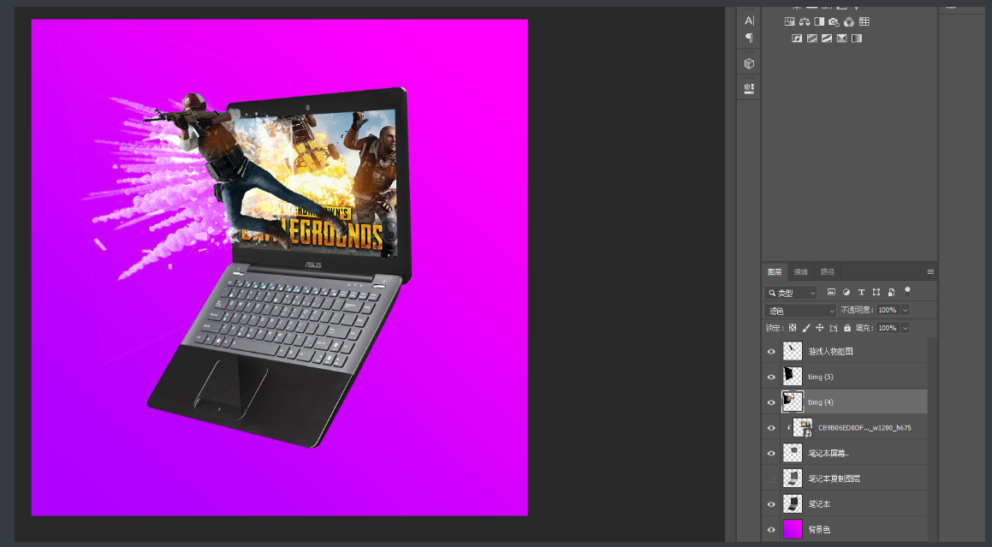Select the 笔记本 layer name

(819, 504)
